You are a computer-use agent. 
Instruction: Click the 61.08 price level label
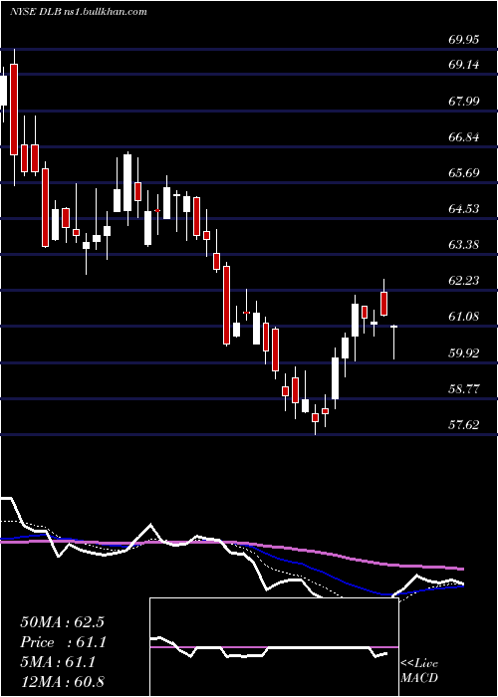point(464,317)
